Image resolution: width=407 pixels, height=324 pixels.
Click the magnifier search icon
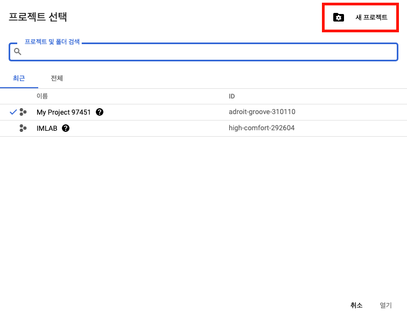pos(18,52)
